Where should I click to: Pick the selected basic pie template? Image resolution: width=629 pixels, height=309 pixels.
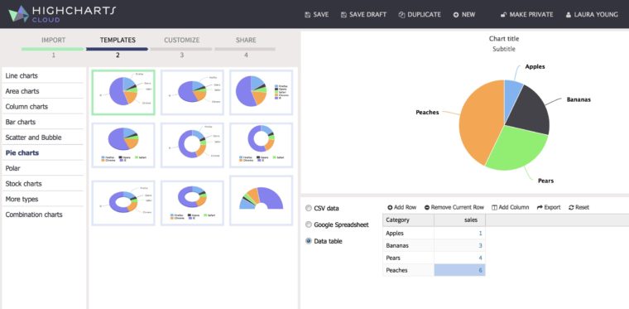123,92
